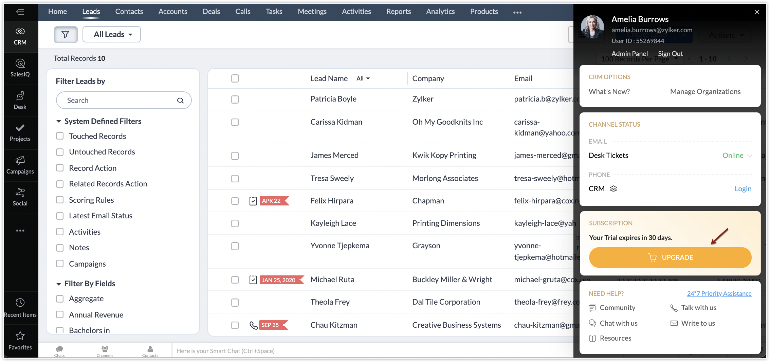Enable the Related Records Action filter
The height and width of the screenshot is (362, 770).
(60, 184)
